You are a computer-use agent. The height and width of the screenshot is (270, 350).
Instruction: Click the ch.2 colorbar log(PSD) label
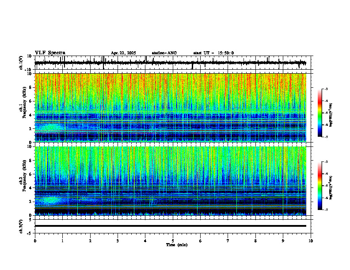[x=331, y=187]
